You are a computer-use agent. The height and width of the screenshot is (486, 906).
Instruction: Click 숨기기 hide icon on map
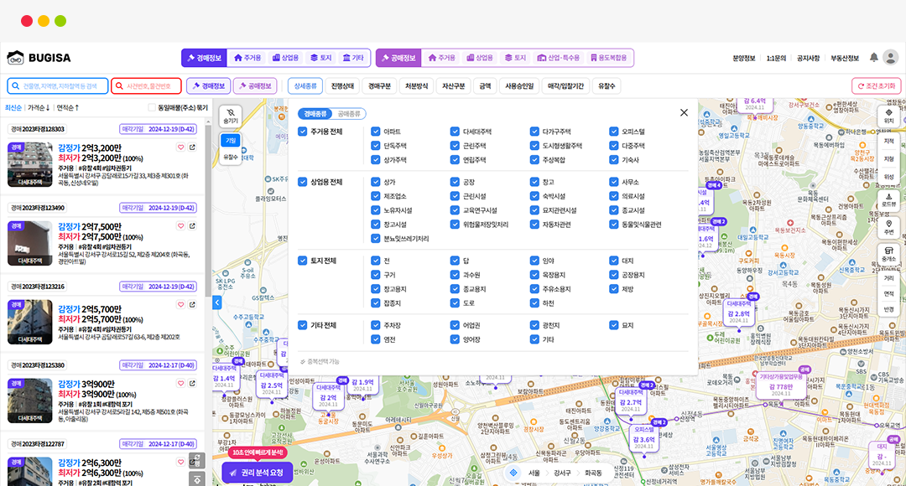coord(231,116)
